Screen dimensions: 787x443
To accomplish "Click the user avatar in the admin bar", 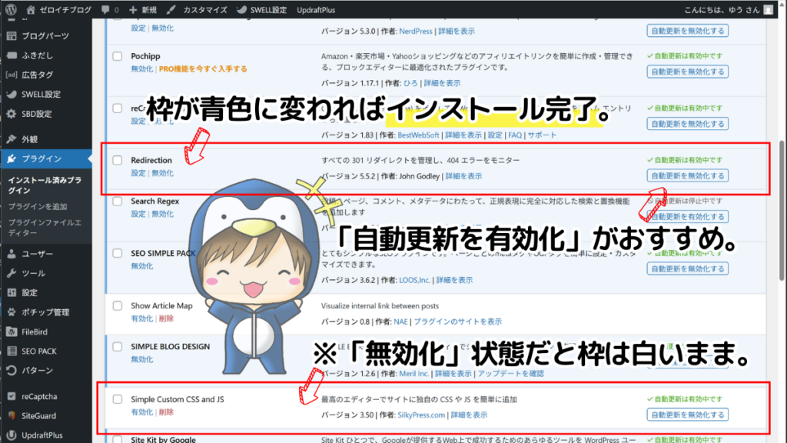I will point(769,9).
